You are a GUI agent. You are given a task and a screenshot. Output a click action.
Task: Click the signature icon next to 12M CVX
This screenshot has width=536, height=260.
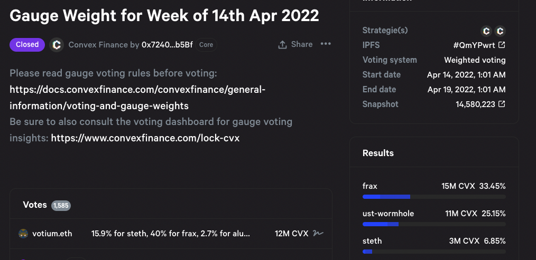(318, 233)
